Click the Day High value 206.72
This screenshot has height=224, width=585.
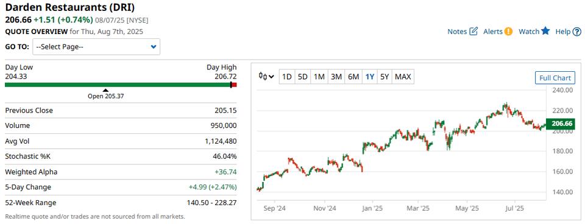[x=225, y=77]
